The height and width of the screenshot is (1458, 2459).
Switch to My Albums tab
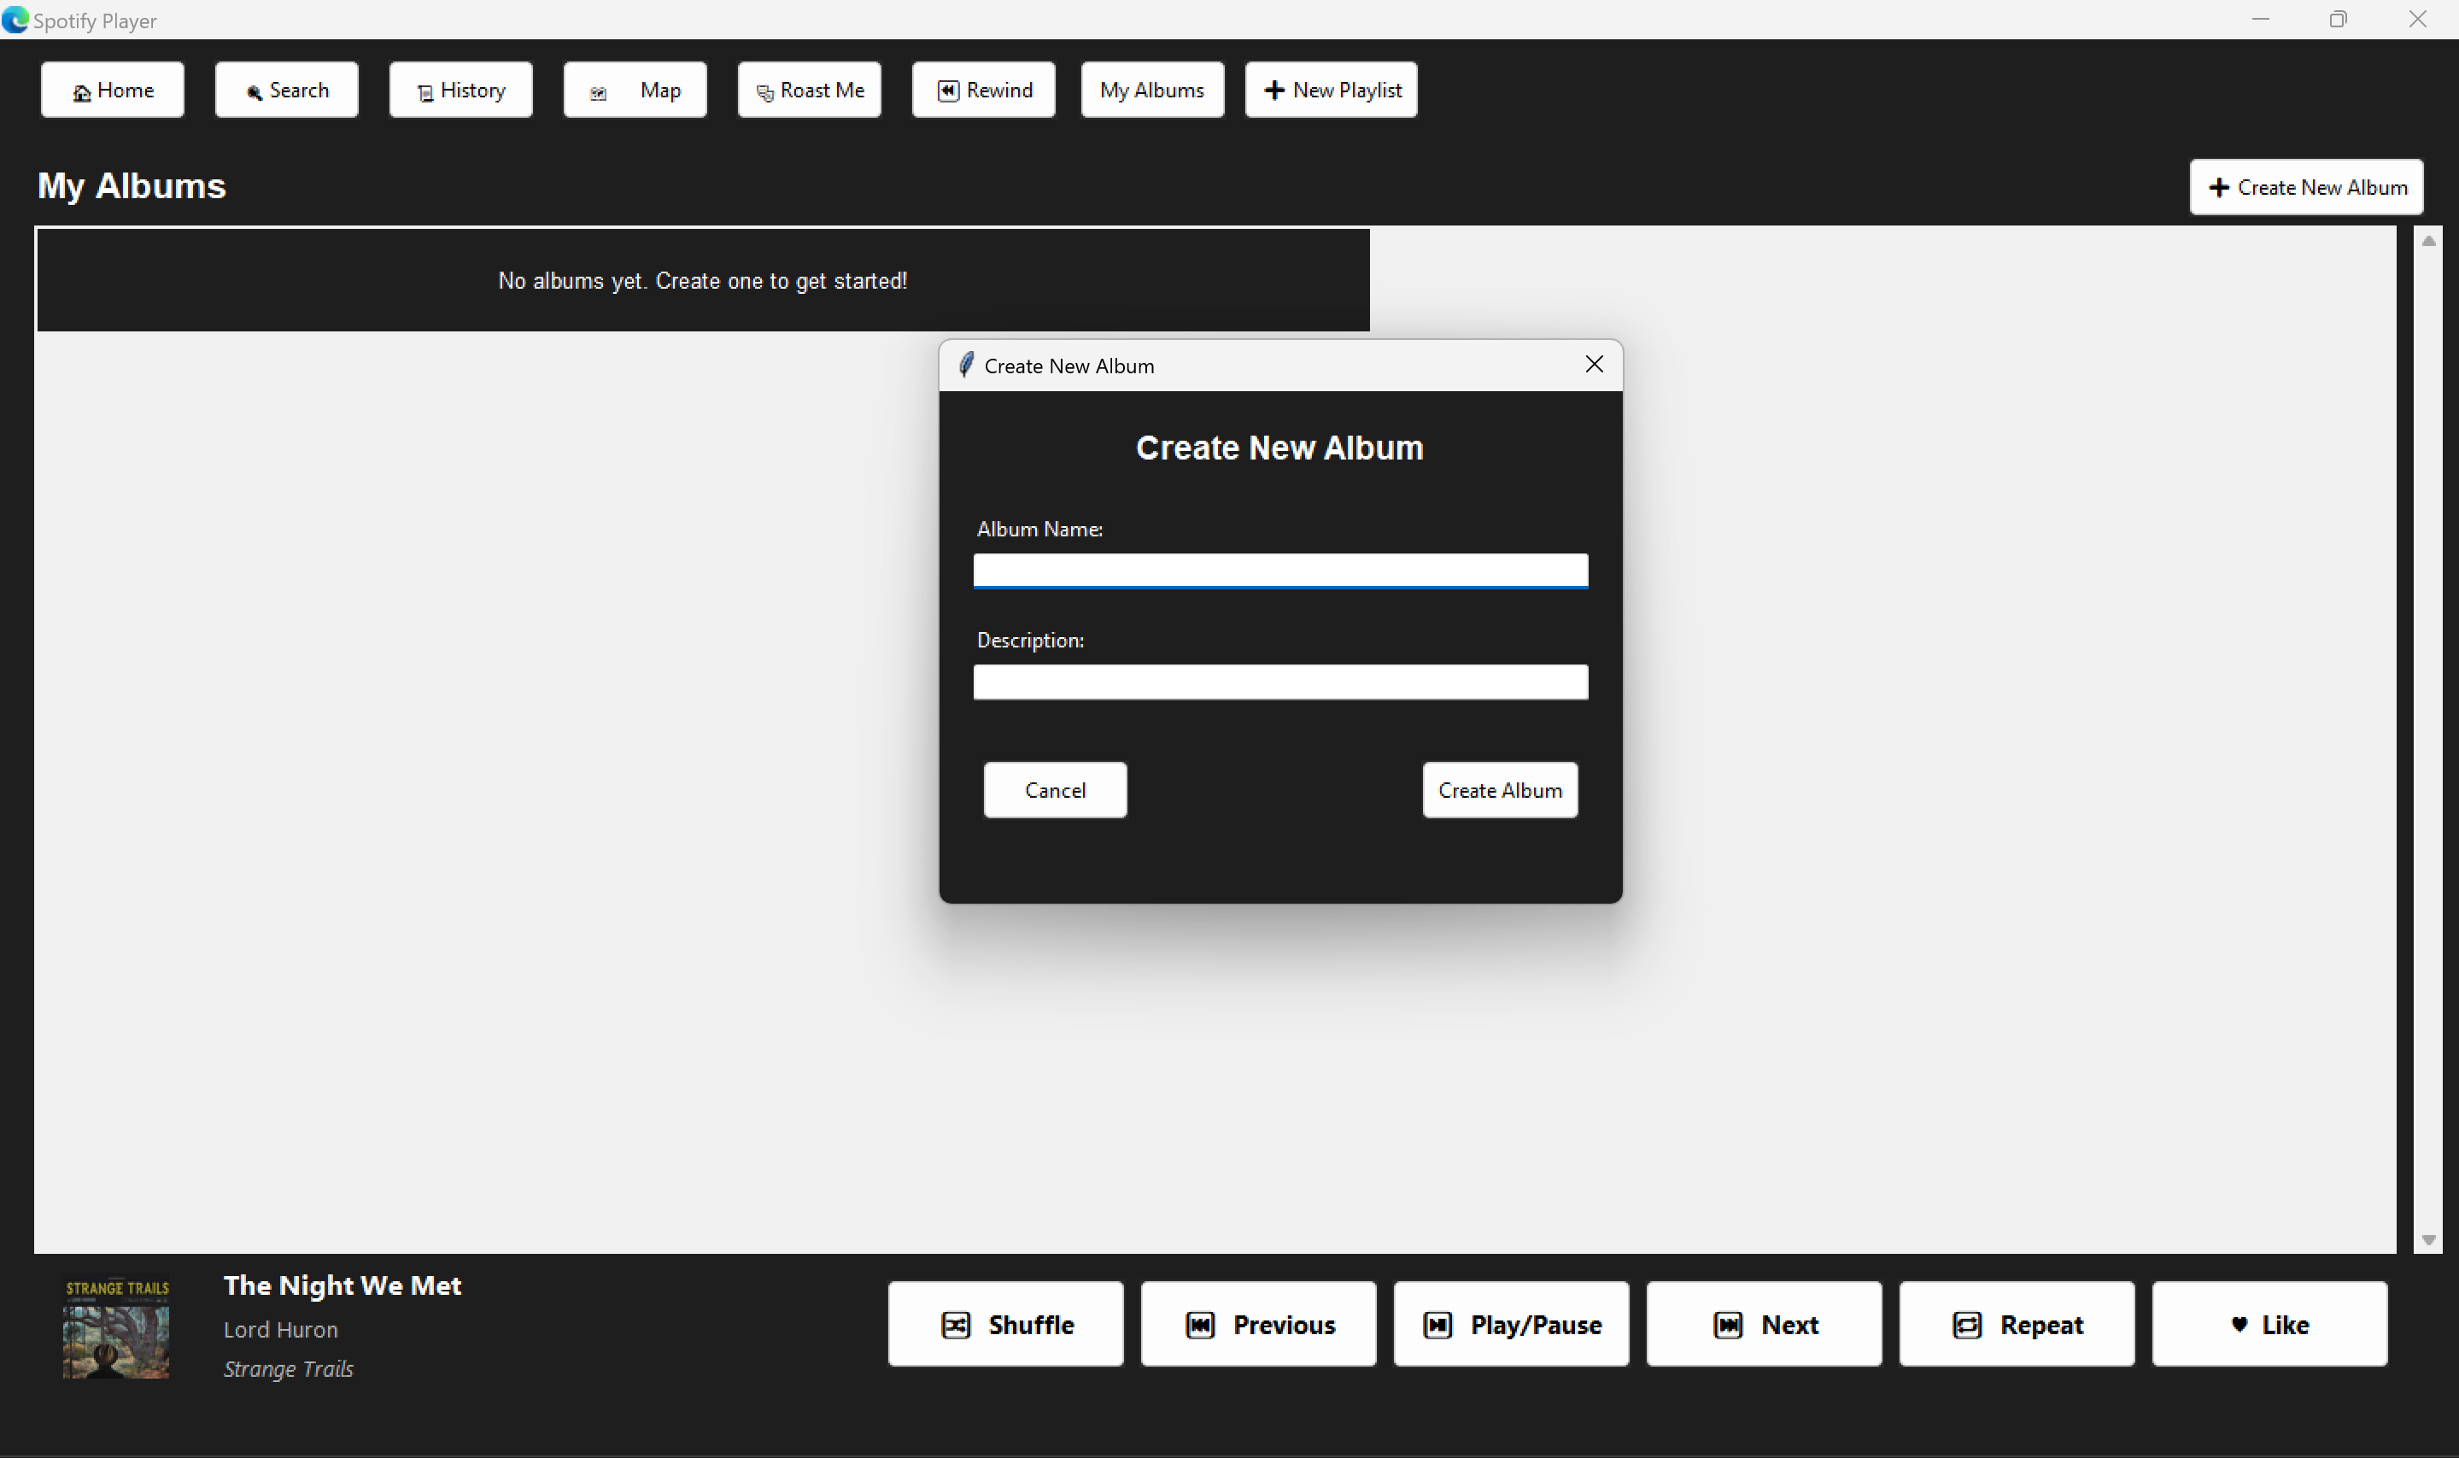(1151, 91)
